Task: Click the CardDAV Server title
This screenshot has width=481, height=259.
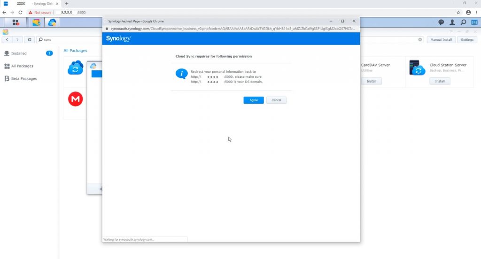Action: 375,65
